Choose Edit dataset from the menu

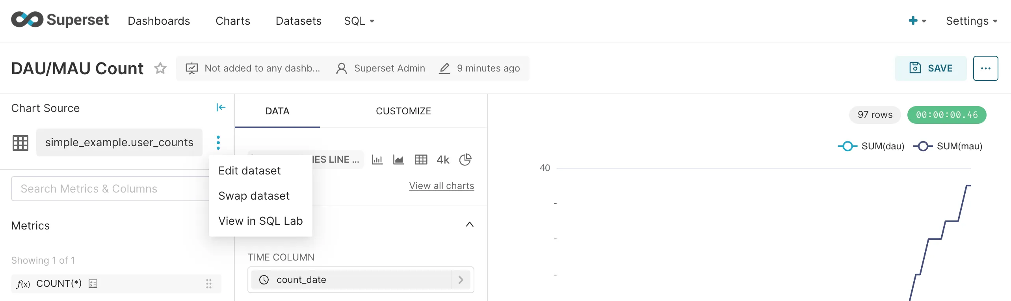click(x=249, y=171)
